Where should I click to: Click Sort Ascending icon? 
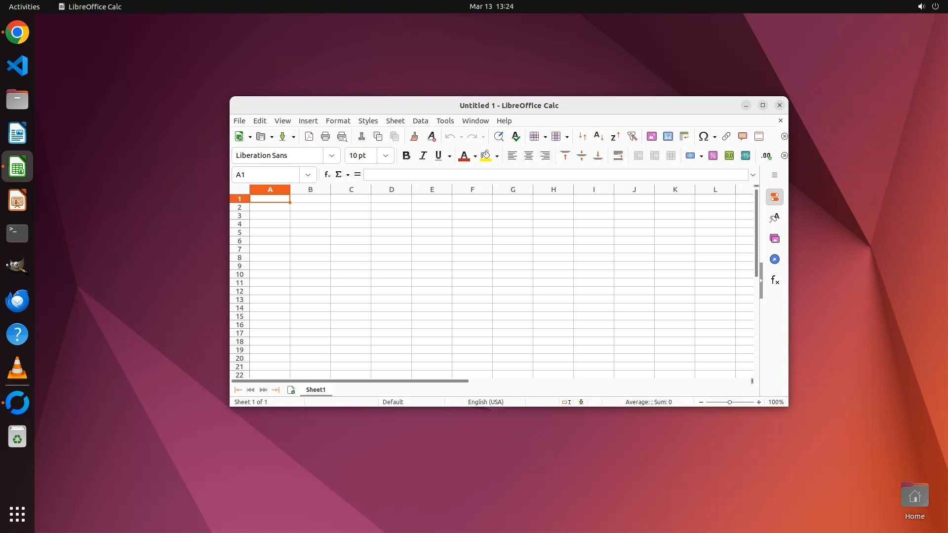[598, 137]
